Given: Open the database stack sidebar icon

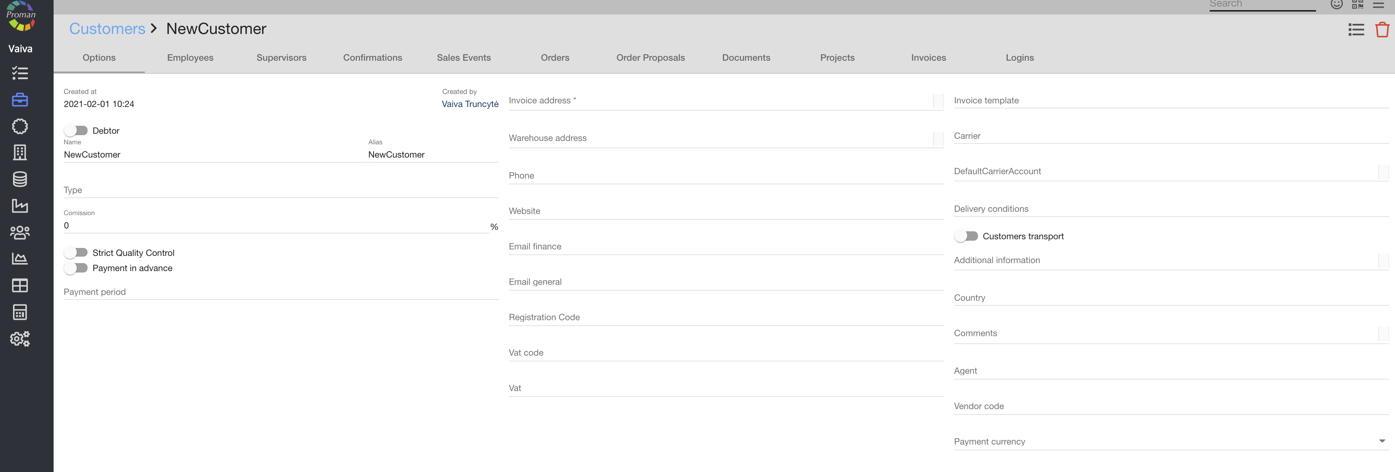Looking at the screenshot, I should tap(20, 179).
